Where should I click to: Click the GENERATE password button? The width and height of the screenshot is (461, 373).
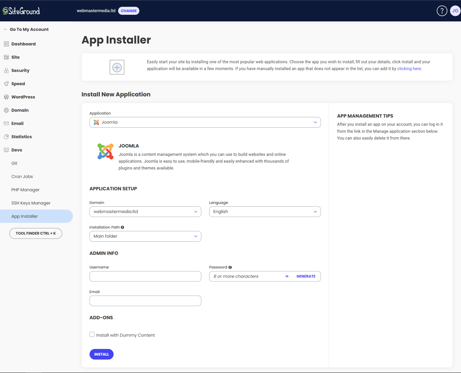pos(306,276)
